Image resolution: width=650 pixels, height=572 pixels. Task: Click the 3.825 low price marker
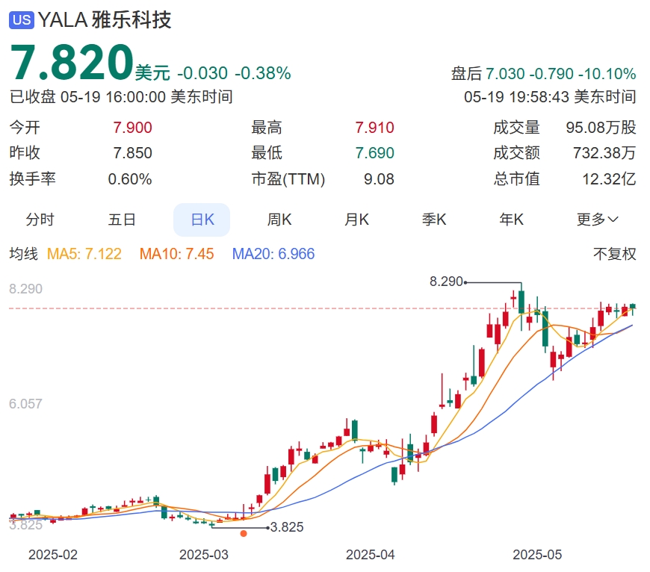(x=286, y=528)
